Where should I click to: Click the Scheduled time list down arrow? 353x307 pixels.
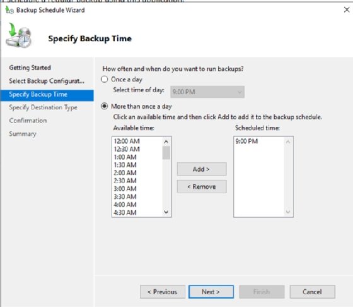(x=288, y=212)
